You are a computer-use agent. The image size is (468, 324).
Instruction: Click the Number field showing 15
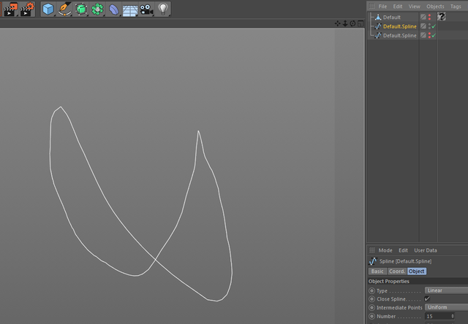tap(438, 316)
